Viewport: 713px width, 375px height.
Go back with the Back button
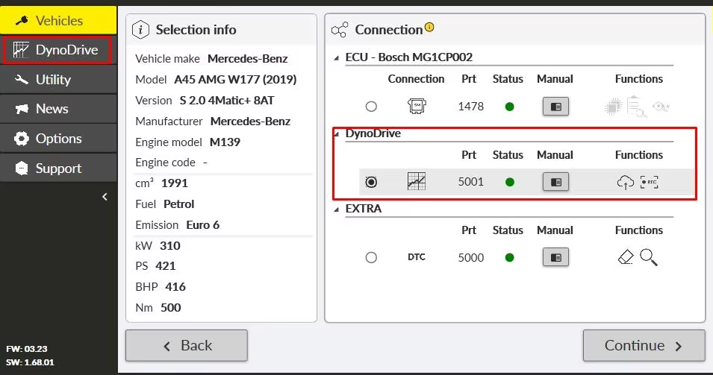(x=187, y=345)
